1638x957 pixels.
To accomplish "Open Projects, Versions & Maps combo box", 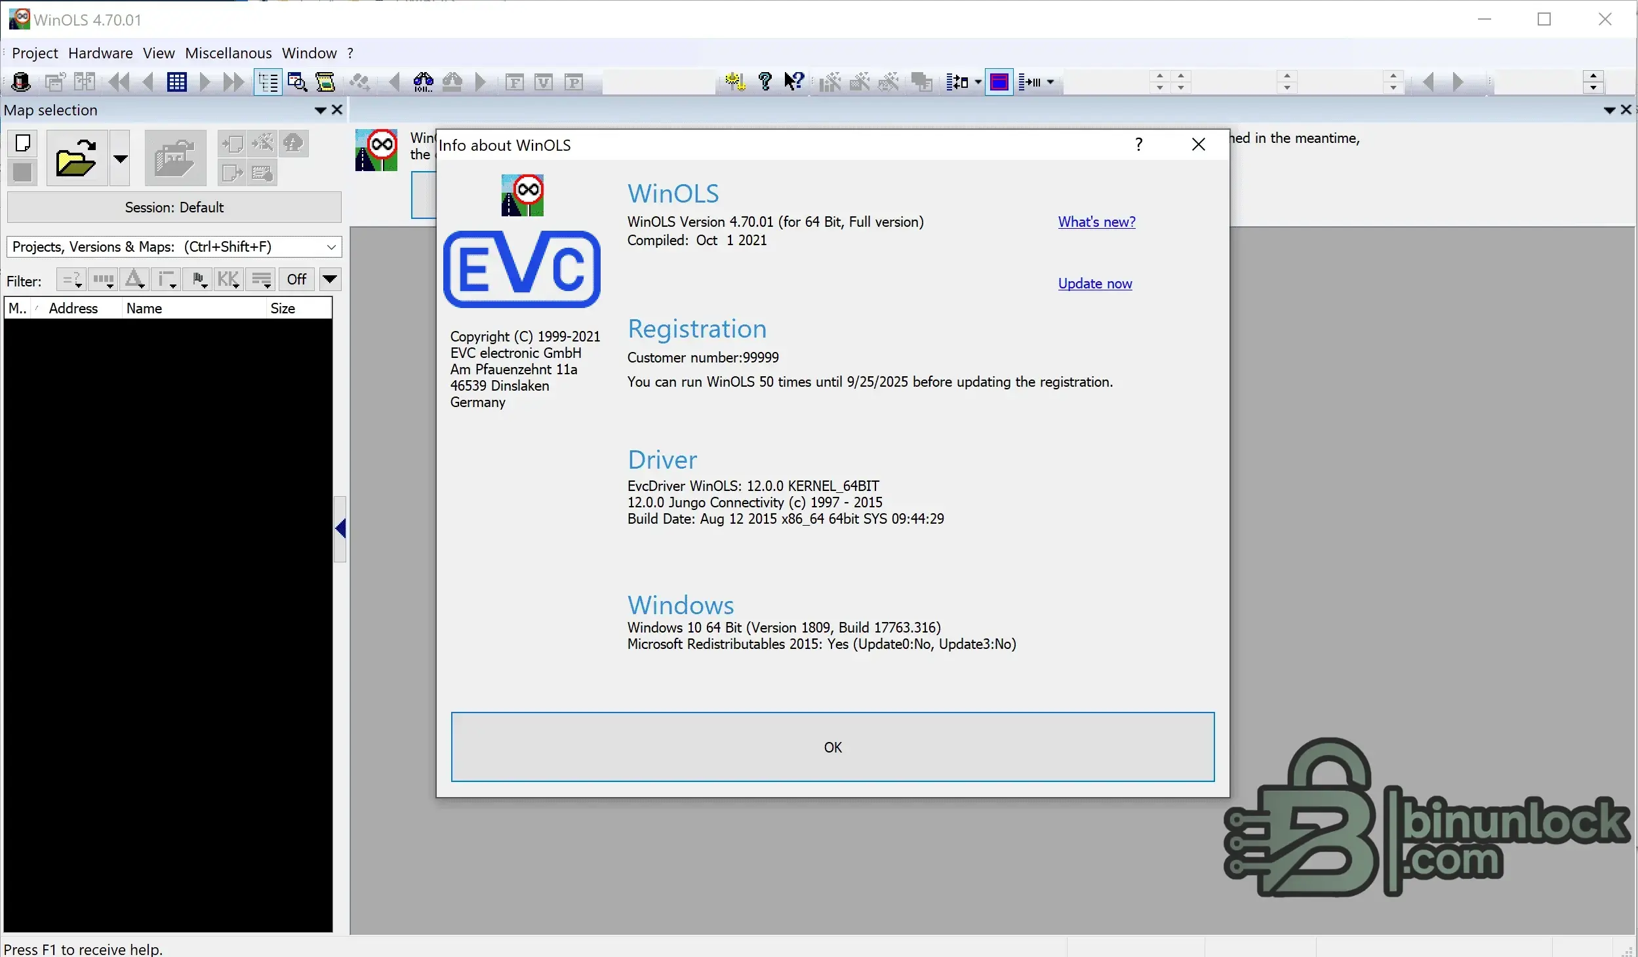I will 174,246.
